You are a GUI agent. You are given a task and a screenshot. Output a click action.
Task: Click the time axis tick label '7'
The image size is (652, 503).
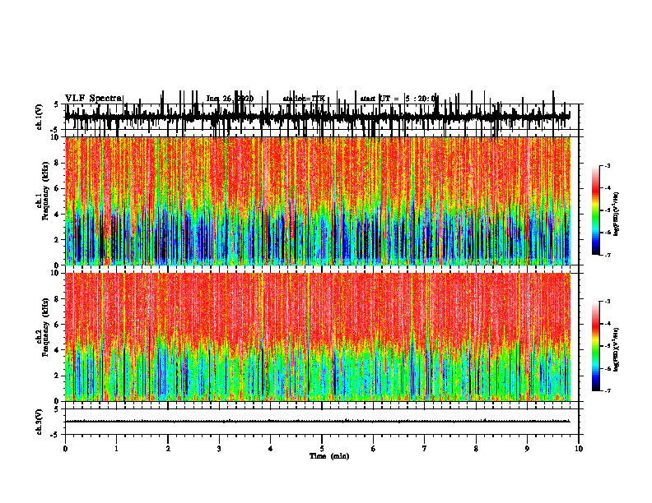coord(425,449)
